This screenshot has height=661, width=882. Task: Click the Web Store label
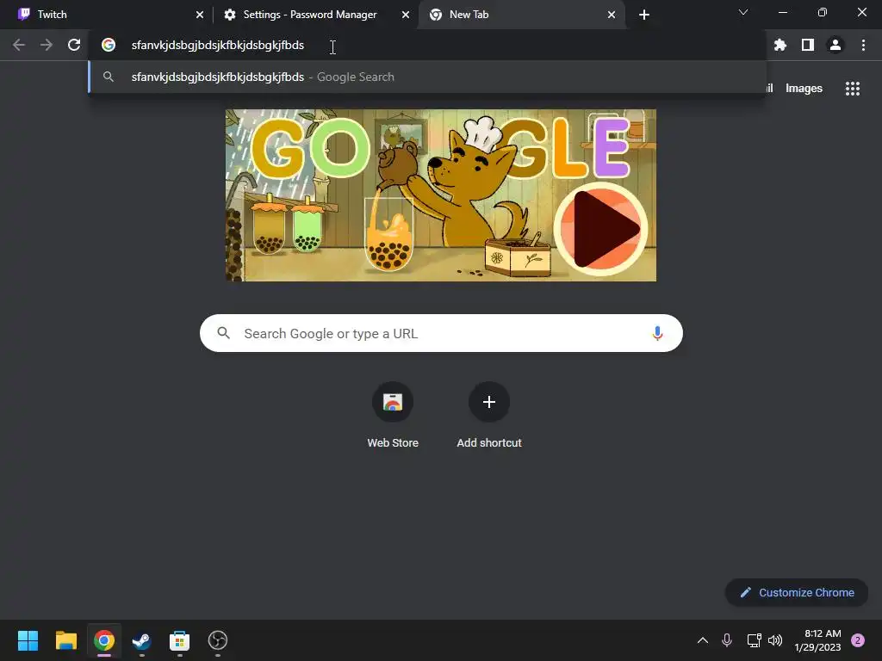click(393, 443)
